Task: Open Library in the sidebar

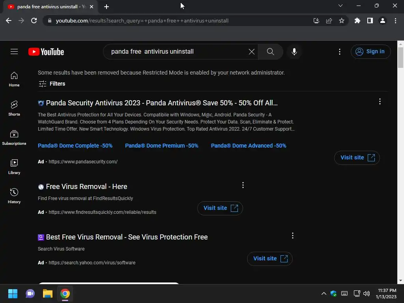Action: 14,167
